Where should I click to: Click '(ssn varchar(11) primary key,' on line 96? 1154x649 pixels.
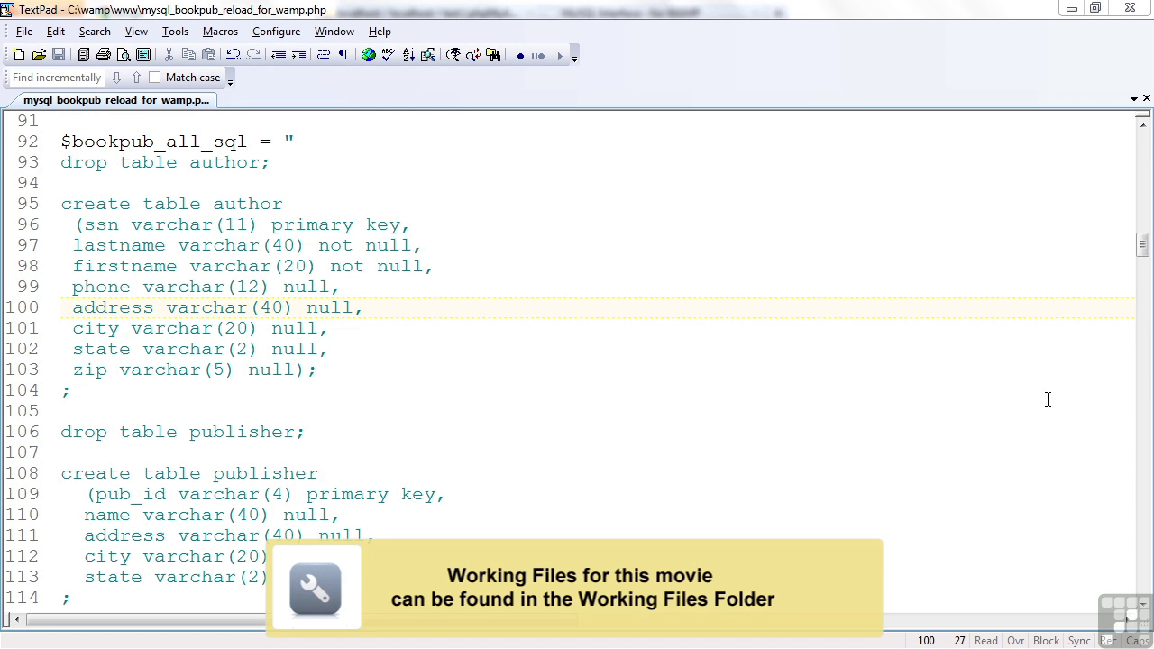pos(243,224)
